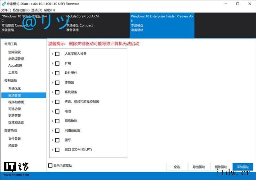
Task: Select 驱动管理 in the sidebar
Action: coord(24,95)
